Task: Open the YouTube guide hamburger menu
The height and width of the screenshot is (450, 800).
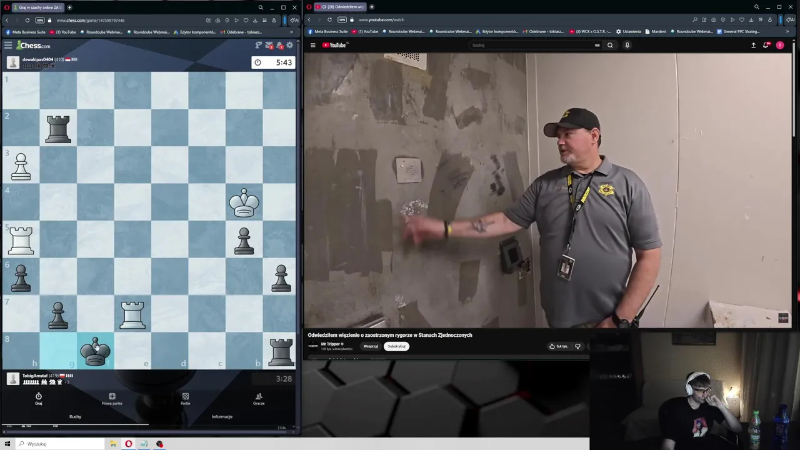Action: point(312,45)
